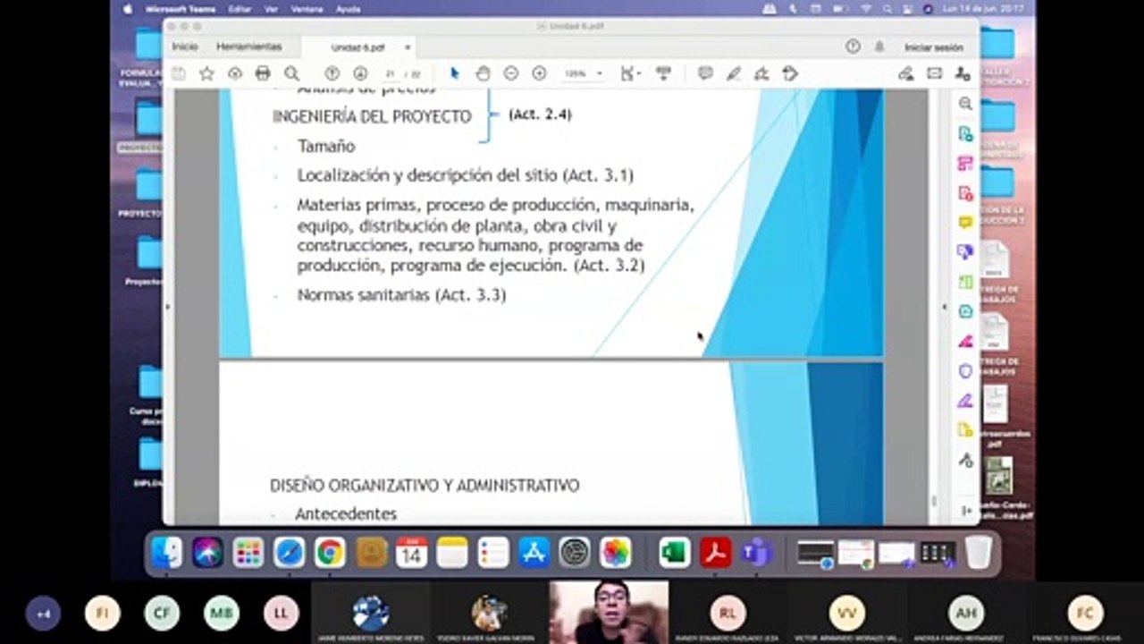Click the Export PDF icon in right panel
Screen dimensions: 1144x644
coord(965,133)
